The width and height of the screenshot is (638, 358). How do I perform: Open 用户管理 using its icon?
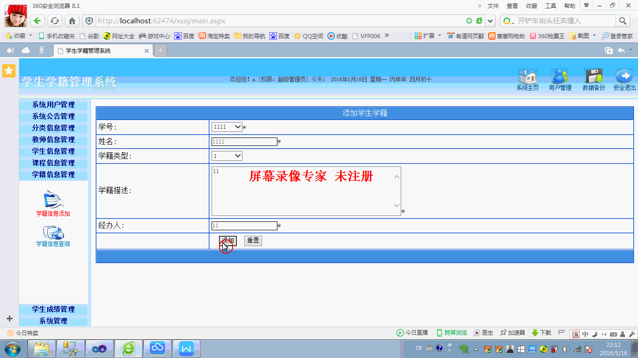(560, 76)
